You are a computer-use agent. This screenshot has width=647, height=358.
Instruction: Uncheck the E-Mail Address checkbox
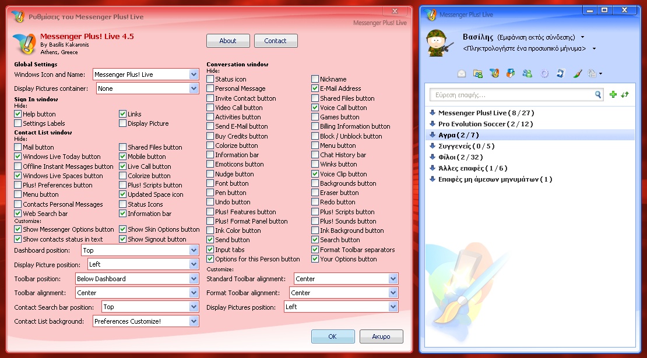click(x=315, y=88)
